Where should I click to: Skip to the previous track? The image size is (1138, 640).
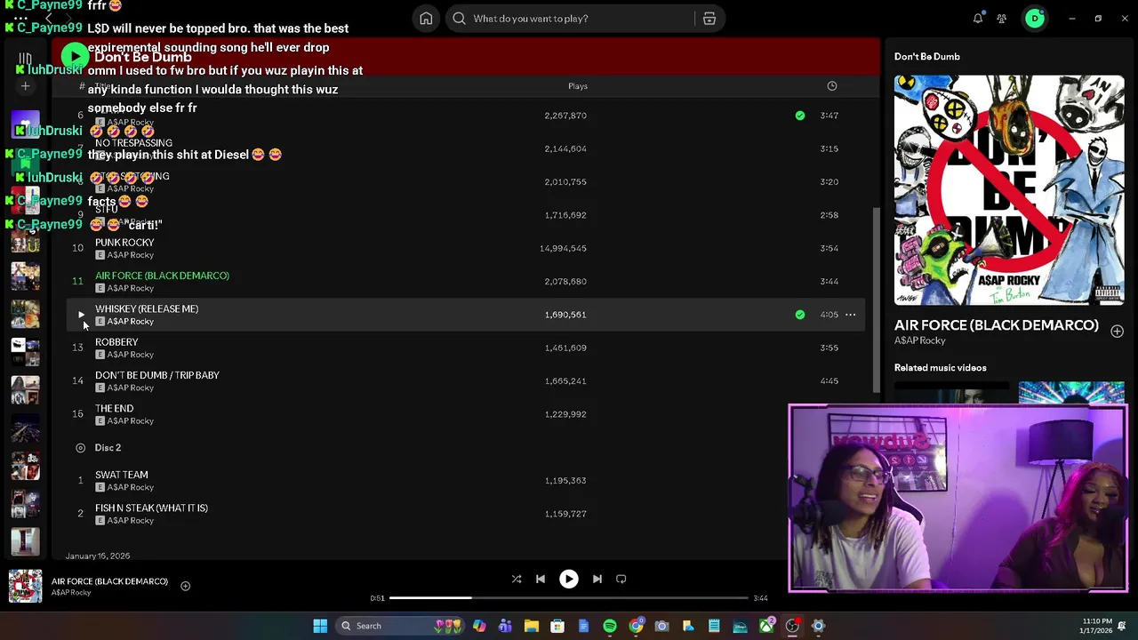pyautogui.click(x=541, y=579)
